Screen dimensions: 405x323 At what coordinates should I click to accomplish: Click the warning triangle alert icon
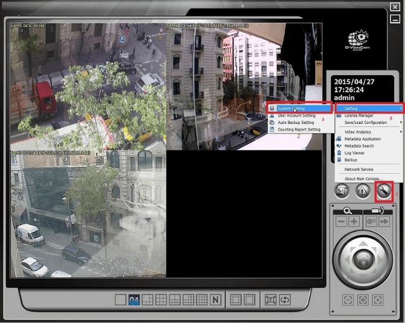point(362,192)
